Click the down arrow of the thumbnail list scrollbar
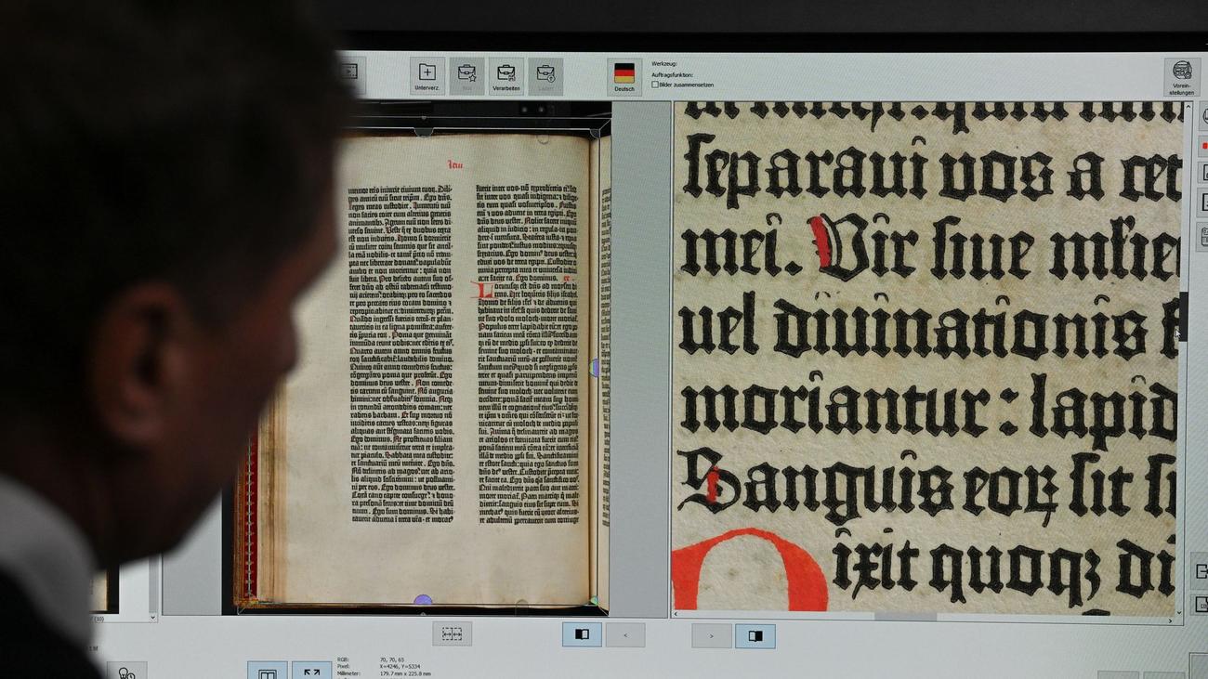 [153, 617]
